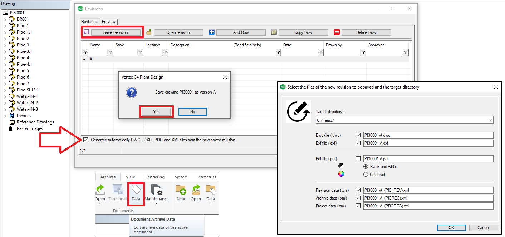
Task: Click the Document Archive Data tag icon
Action: pos(136,190)
